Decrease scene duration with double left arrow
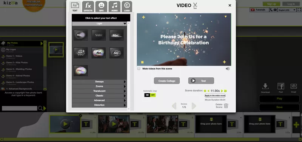Viewport: 302px width, 142px height. (205, 91)
